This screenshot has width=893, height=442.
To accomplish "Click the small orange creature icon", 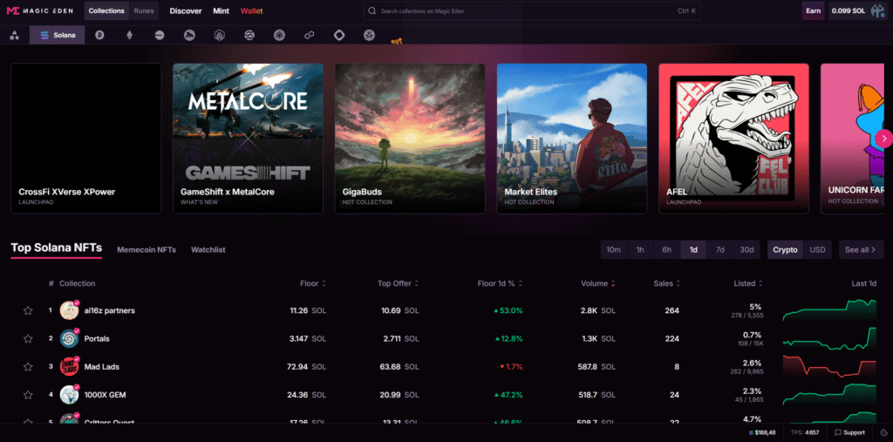I will [x=397, y=40].
